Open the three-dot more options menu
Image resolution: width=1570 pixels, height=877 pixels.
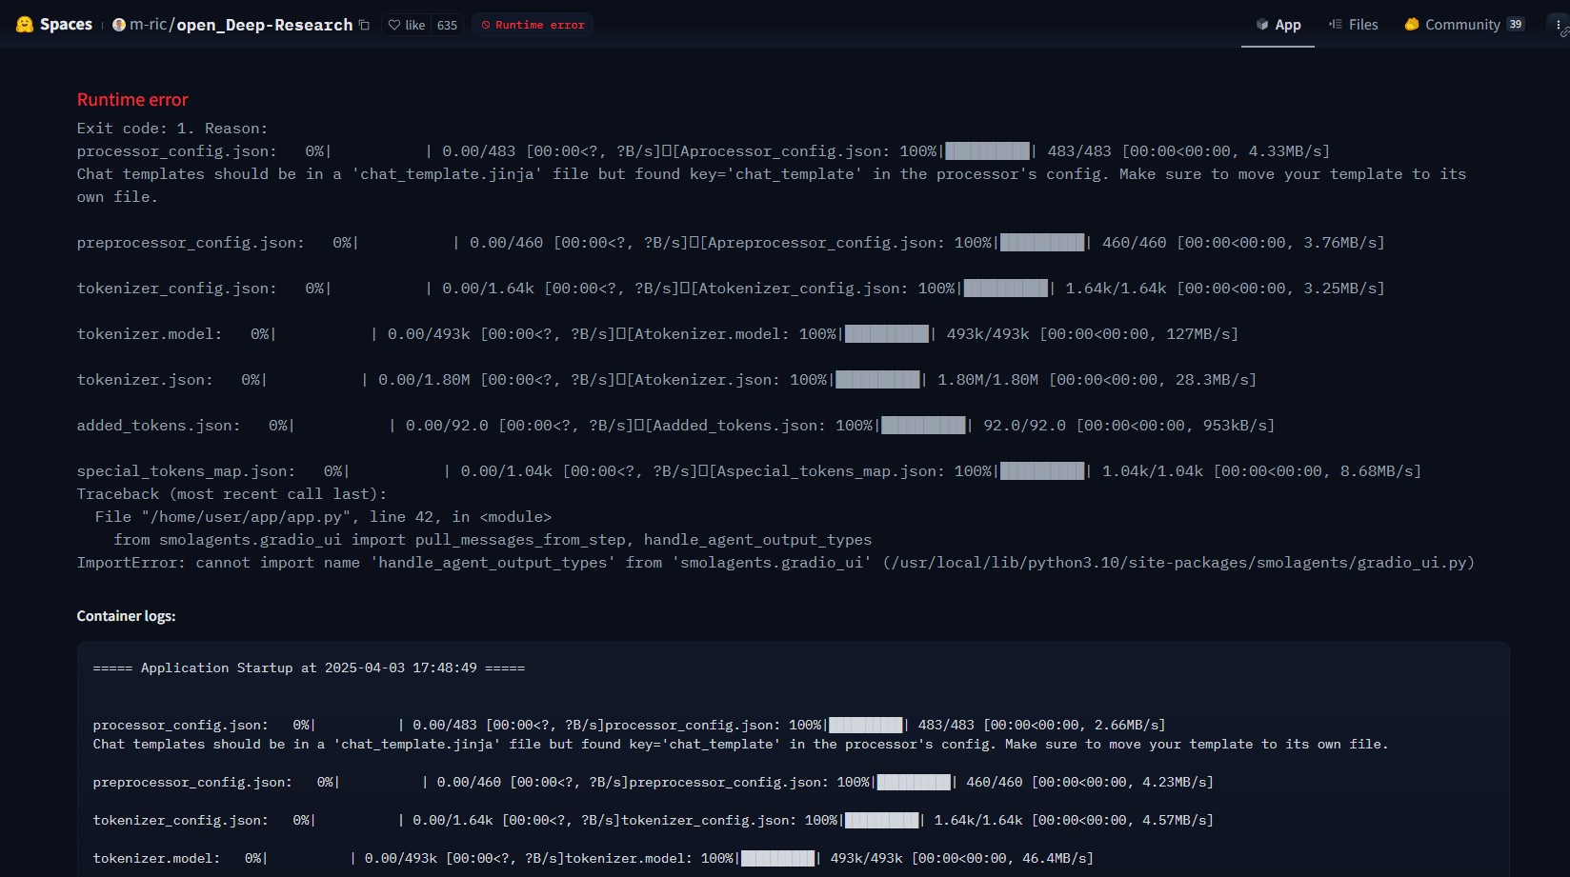1559,25
